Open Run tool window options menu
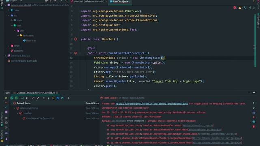The width and height of the screenshot is (260, 146). point(249,93)
